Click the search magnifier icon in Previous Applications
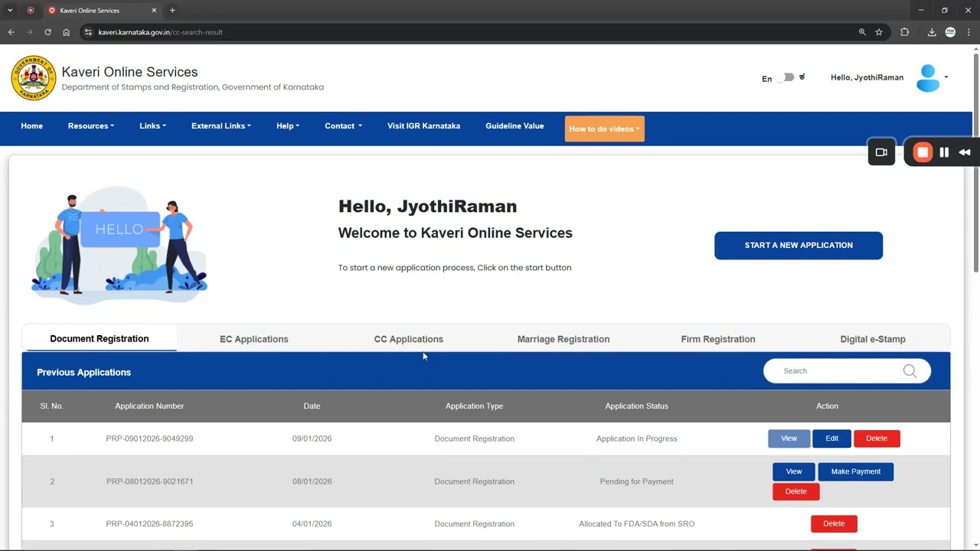The height and width of the screenshot is (551, 980). point(910,371)
